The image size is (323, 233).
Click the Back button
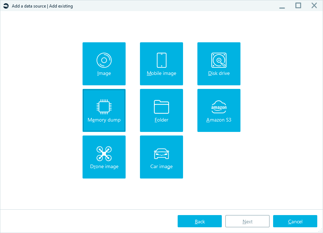tap(200, 222)
